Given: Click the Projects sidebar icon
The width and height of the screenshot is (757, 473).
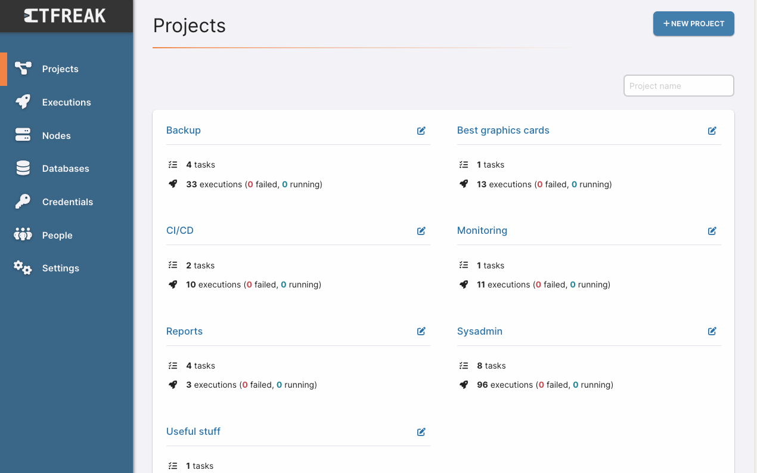Looking at the screenshot, I should [23, 69].
